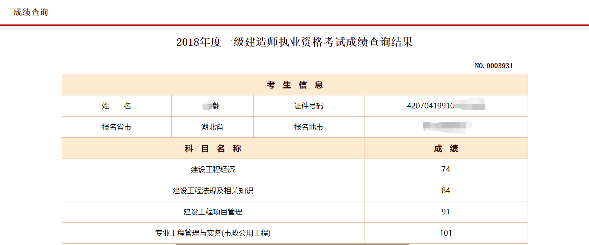Click the 科目名称 column header
This screenshot has height=245, width=589.
click(213, 148)
